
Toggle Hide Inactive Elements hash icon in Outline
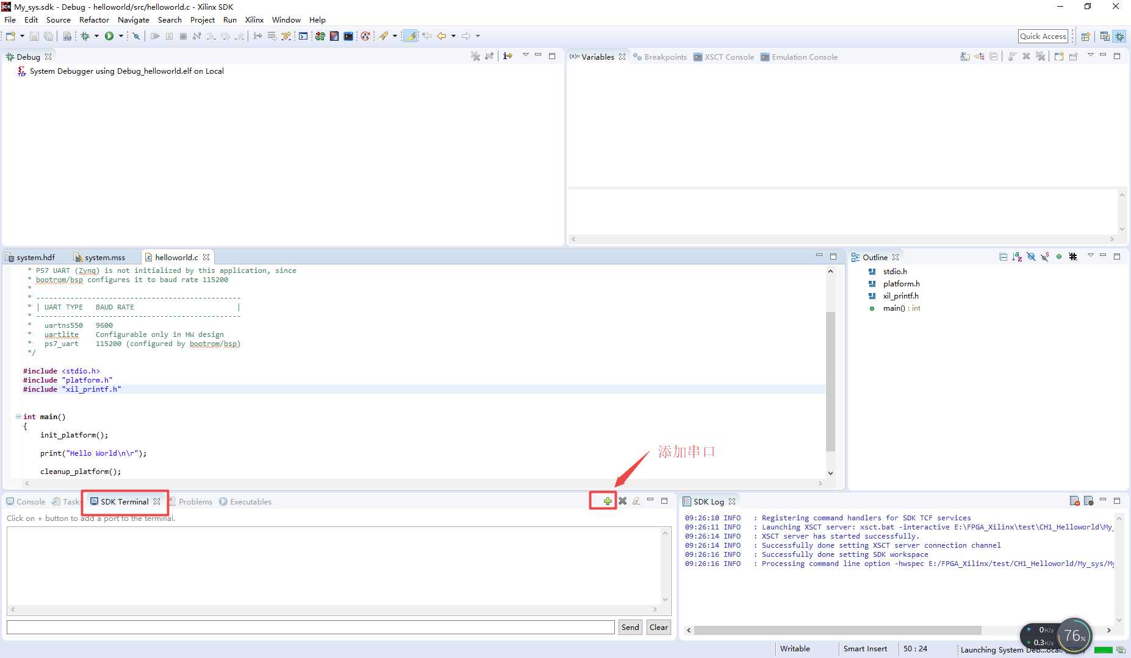coord(1073,256)
